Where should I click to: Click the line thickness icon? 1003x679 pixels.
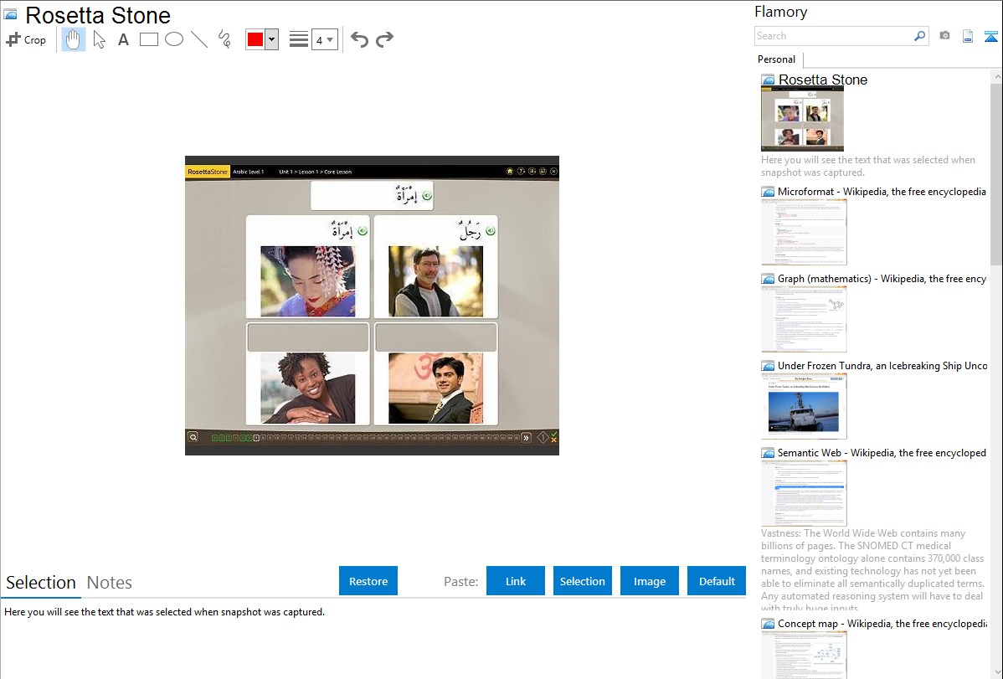tap(299, 39)
